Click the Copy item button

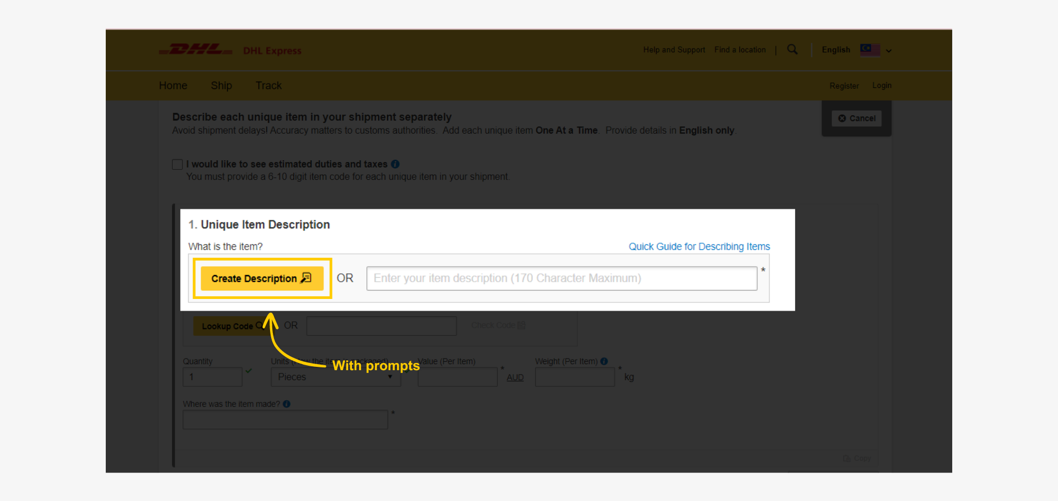point(856,458)
